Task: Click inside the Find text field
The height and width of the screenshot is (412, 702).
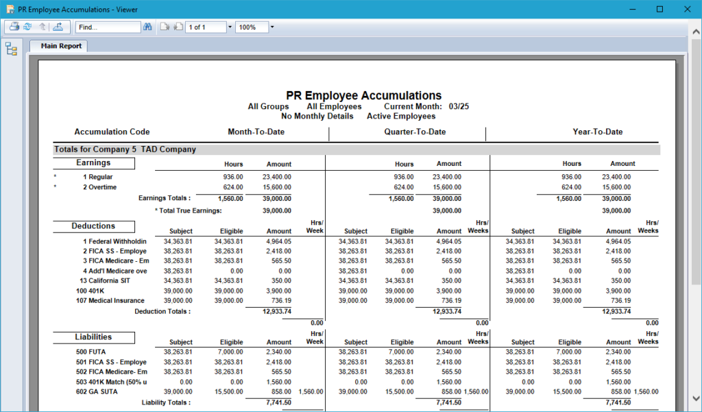Action: [108, 27]
